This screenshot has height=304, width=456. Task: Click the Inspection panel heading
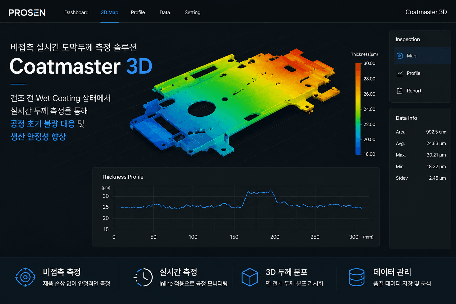click(408, 39)
